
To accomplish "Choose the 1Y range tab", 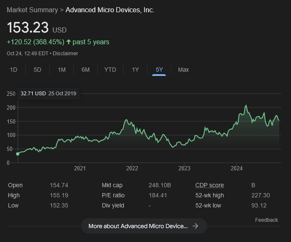I will [x=135, y=70].
